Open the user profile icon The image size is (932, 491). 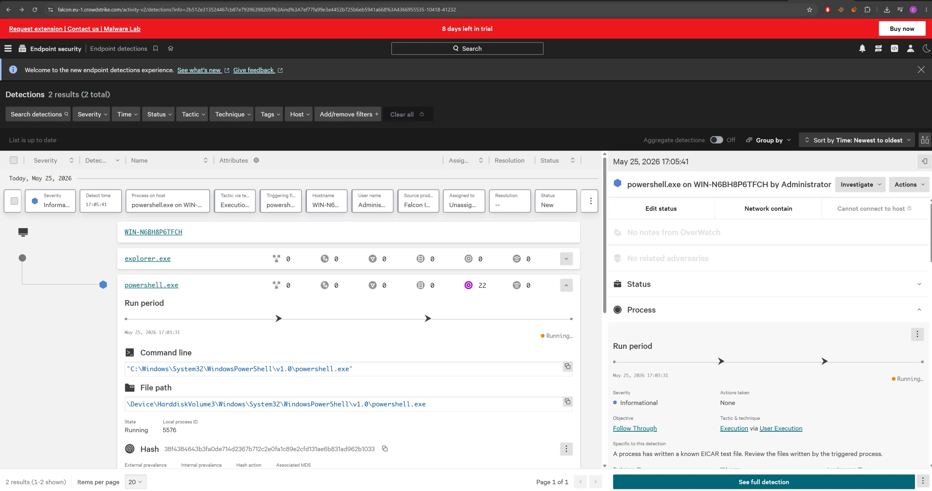[x=910, y=48]
